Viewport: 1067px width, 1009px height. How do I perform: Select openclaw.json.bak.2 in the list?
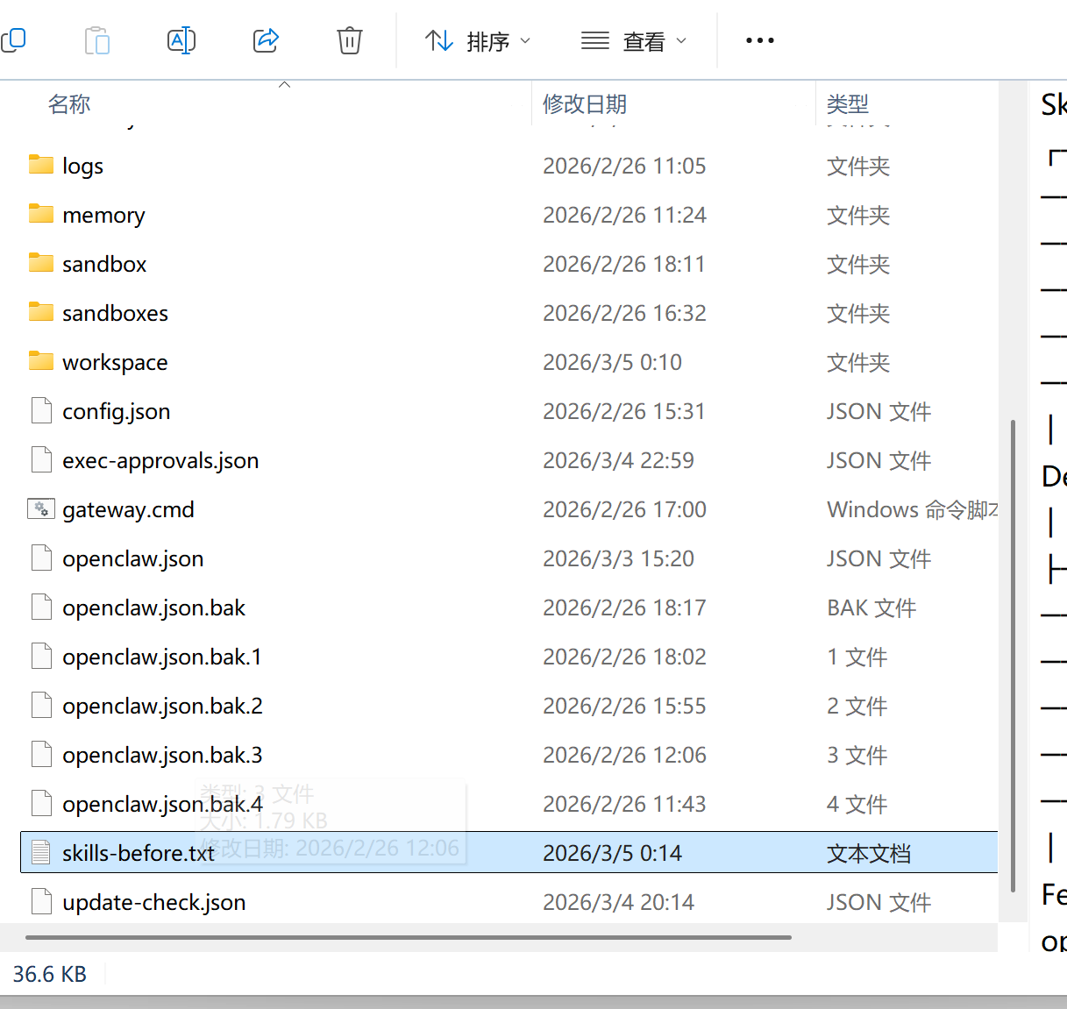tap(162, 705)
